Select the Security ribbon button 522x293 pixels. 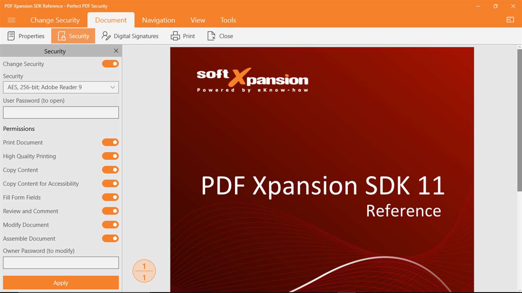coord(73,36)
